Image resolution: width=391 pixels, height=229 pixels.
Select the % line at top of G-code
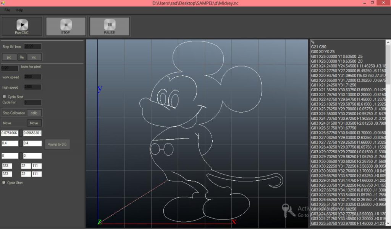point(312,42)
